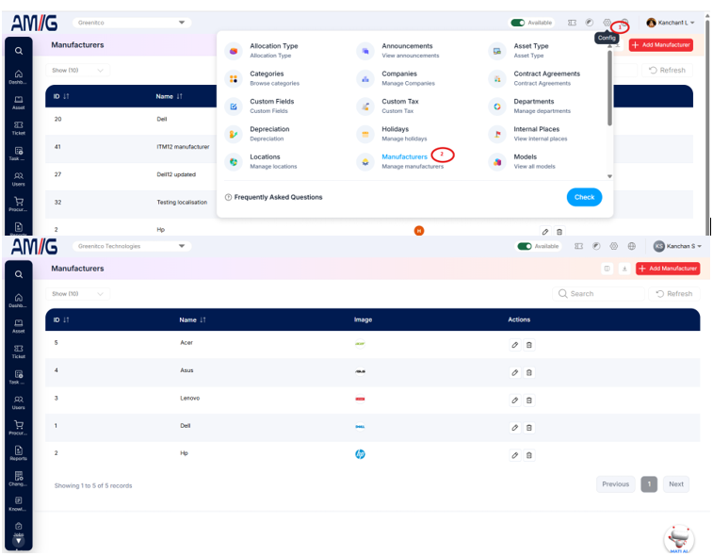Edit the Hp manufacturer showing hp logo
This screenshot has width=713, height=556.
click(515, 455)
